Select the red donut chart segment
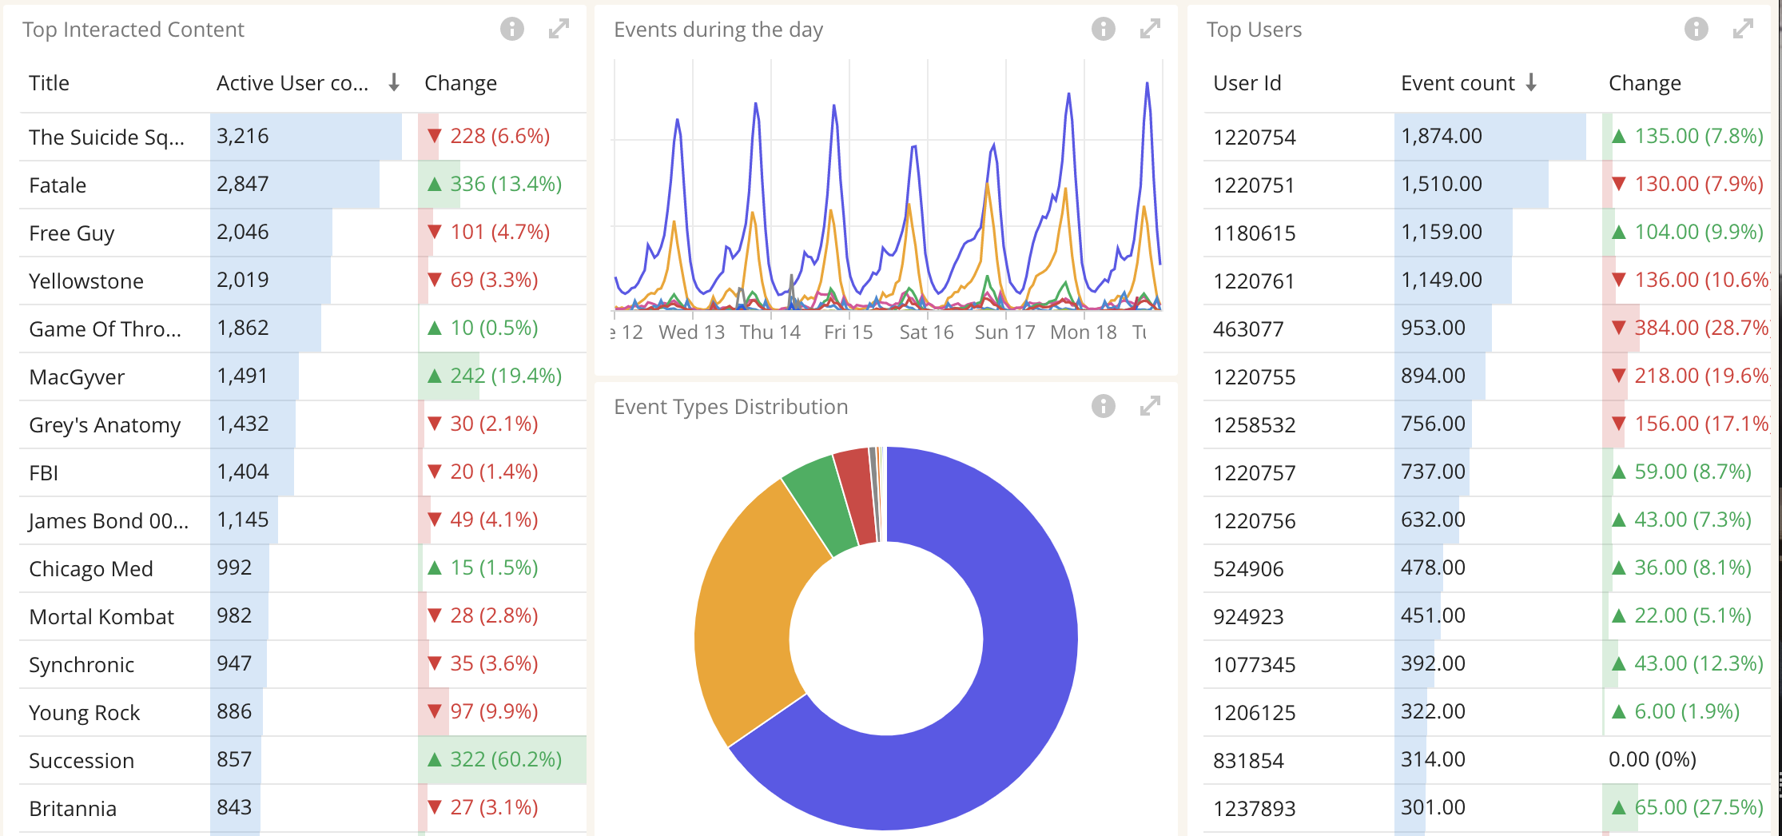 [x=857, y=496]
